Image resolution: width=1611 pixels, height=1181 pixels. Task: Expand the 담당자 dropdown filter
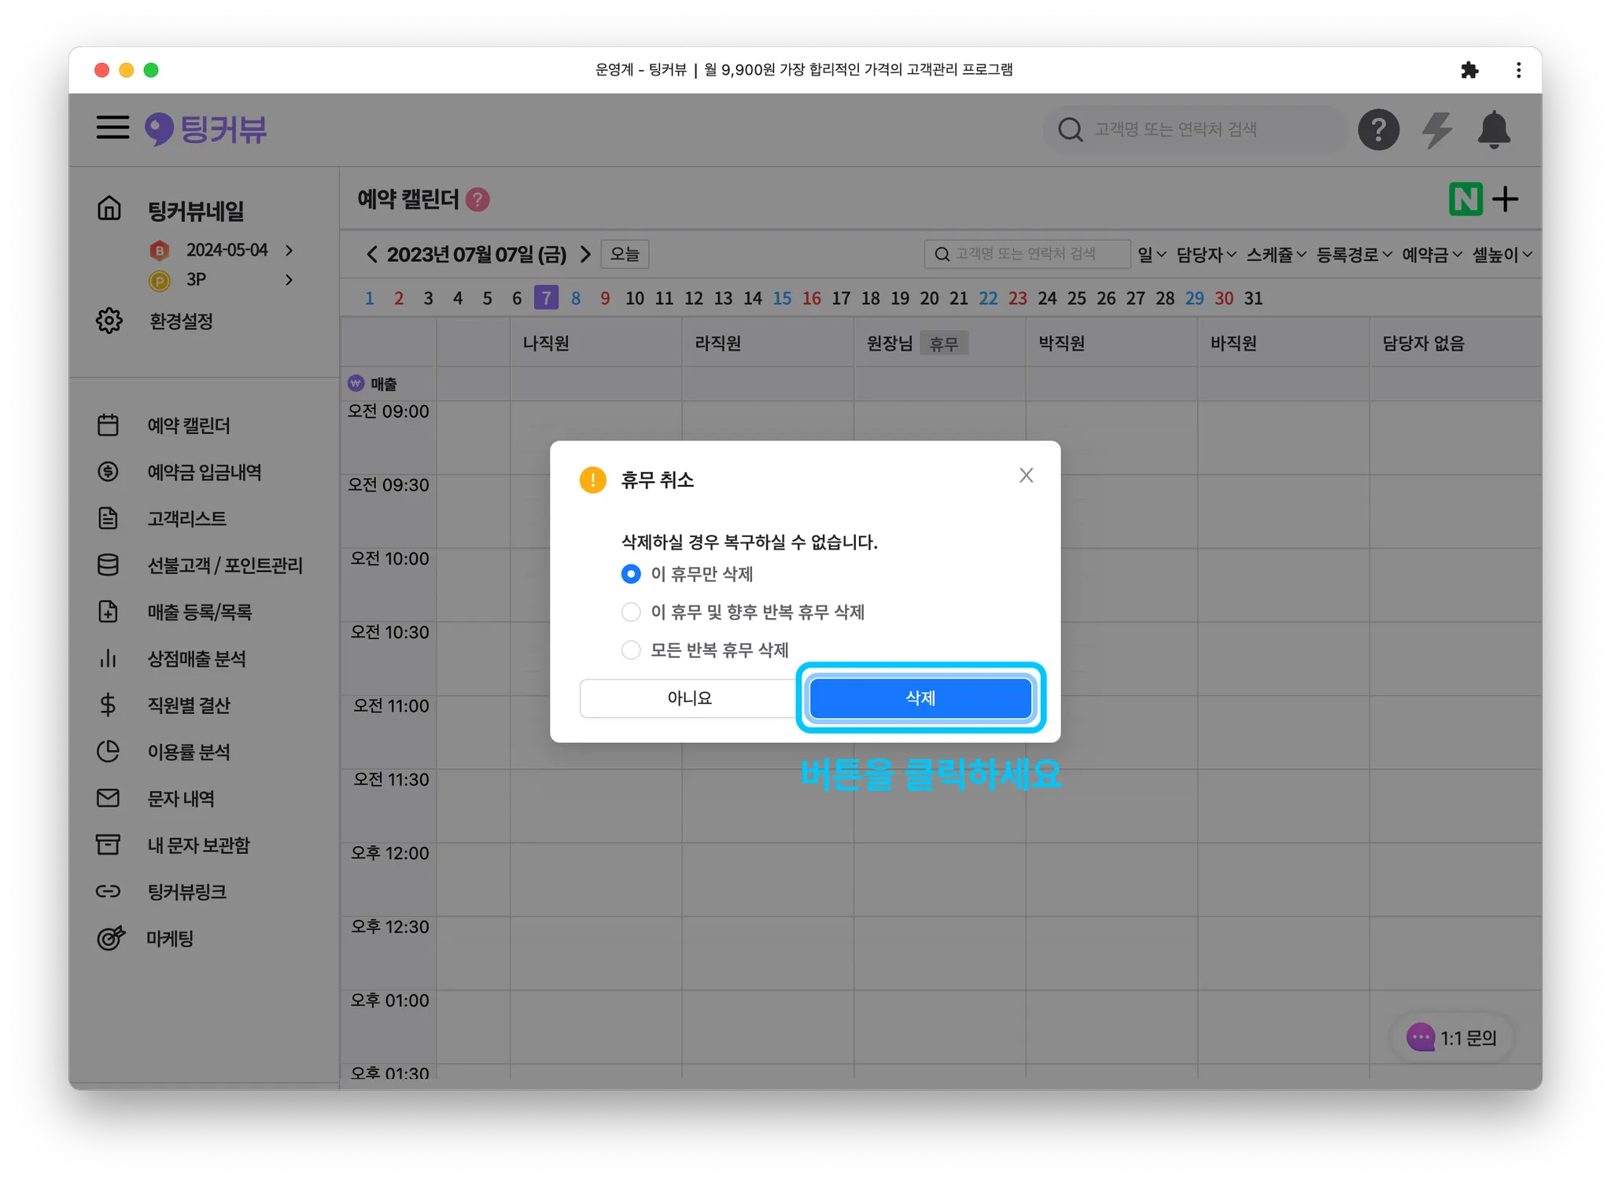(1206, 255)
